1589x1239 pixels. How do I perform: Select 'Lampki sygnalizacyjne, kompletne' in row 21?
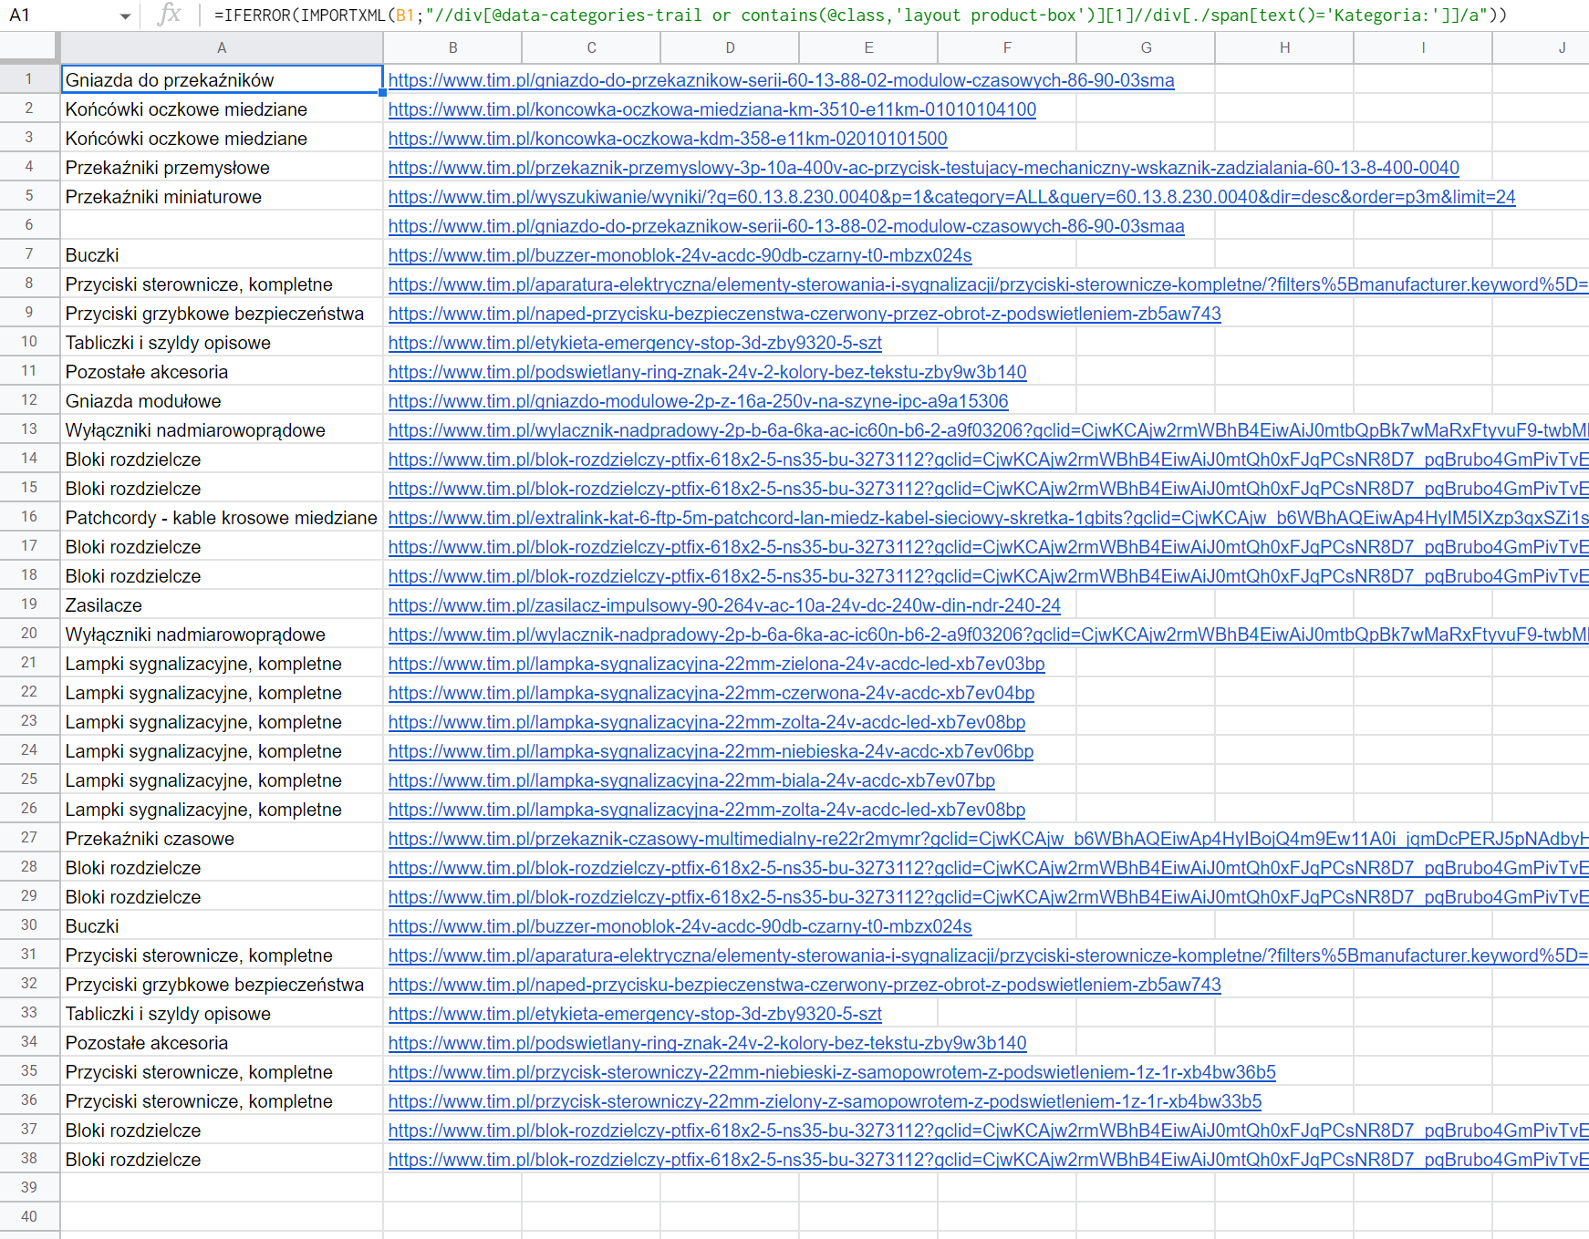coord(222,664)
